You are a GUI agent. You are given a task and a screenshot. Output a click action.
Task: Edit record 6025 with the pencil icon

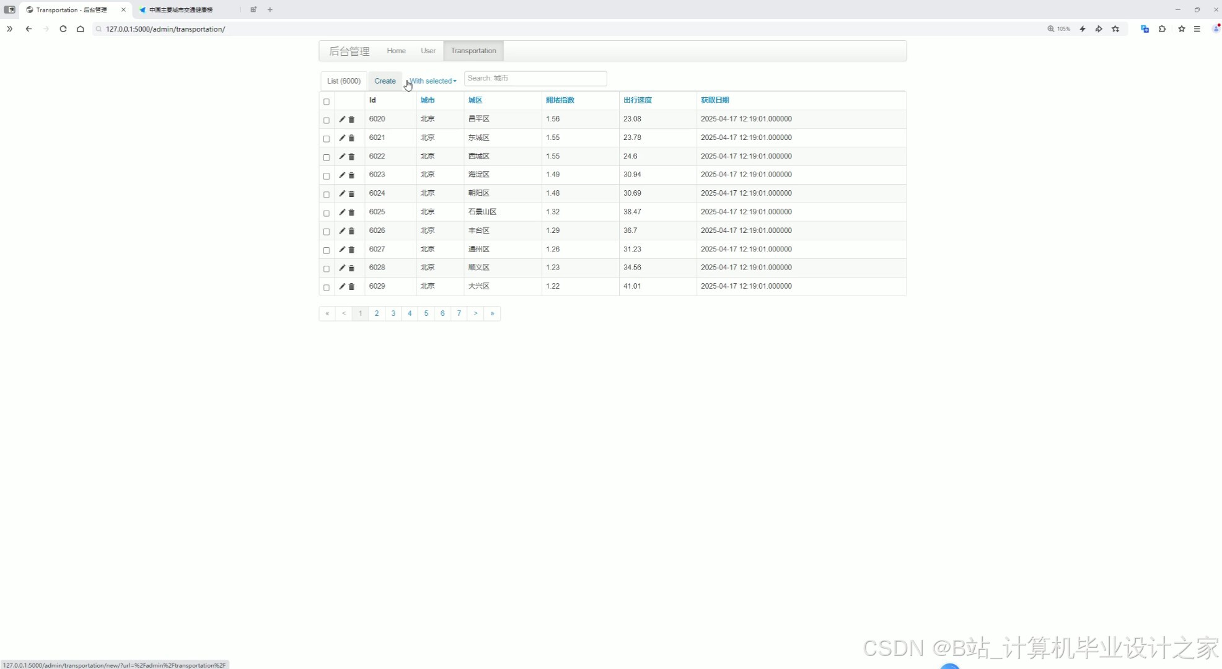(342, 212)
